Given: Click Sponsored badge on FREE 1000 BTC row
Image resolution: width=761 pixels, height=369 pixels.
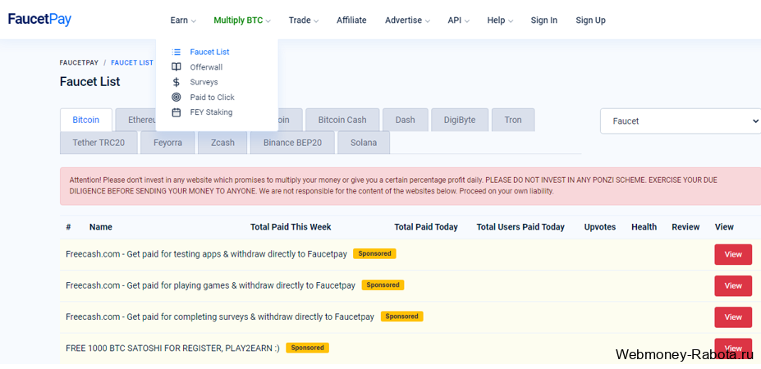Looking at the screenshot, I should [x=307, y=348].
